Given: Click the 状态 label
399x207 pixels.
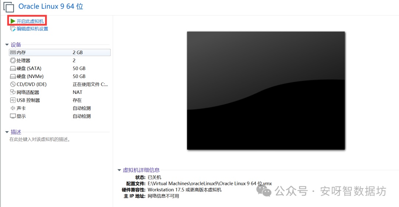Looking at the screenshot, I should click(x=140, y=177).
